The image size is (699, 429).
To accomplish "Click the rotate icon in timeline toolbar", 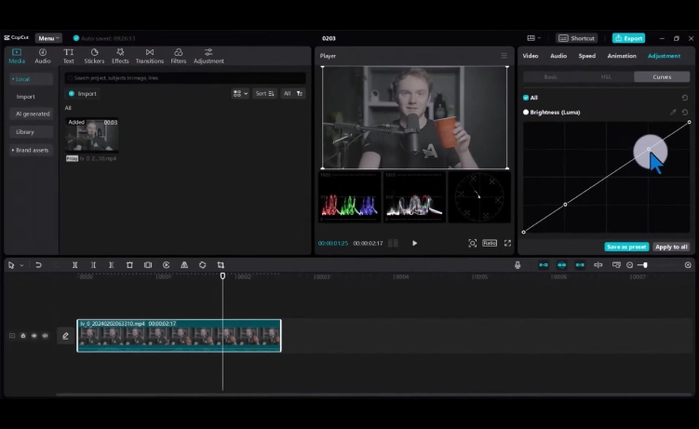I will [x=202, y=265].
